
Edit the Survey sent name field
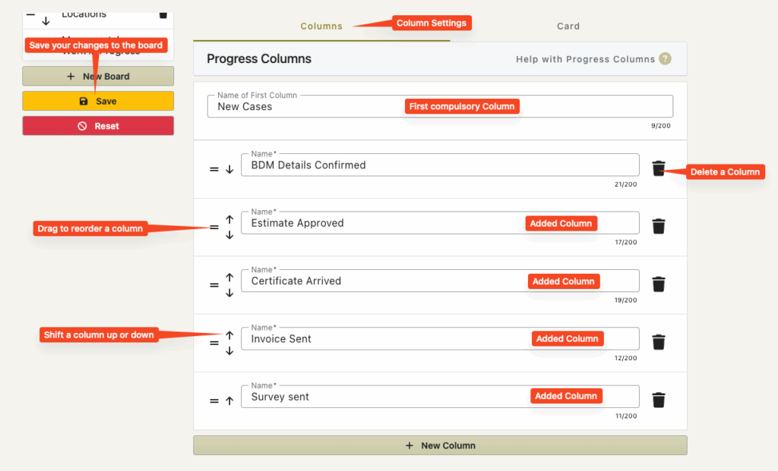[x=440, y=397]
